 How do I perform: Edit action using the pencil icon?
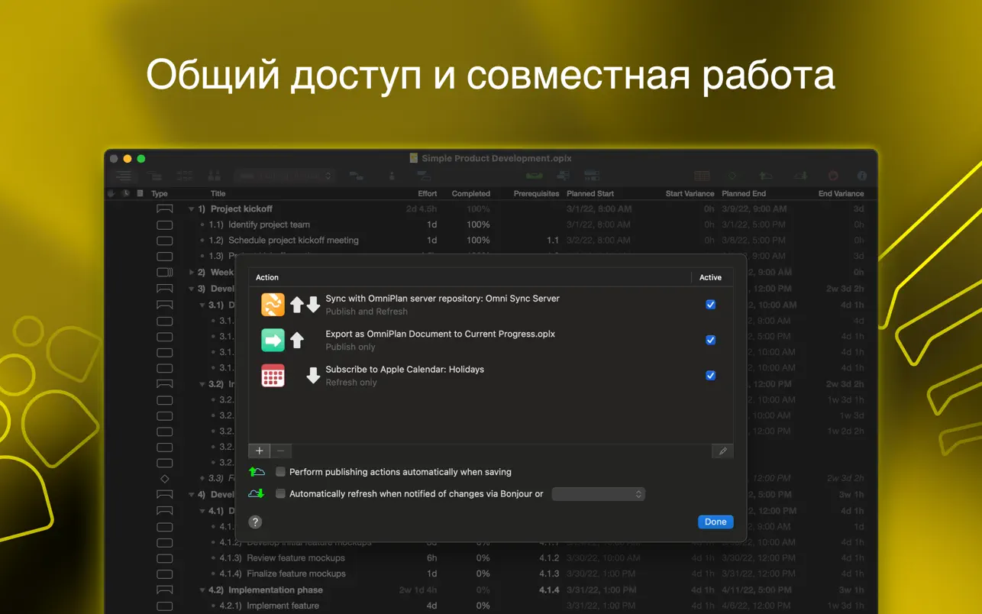722,451
